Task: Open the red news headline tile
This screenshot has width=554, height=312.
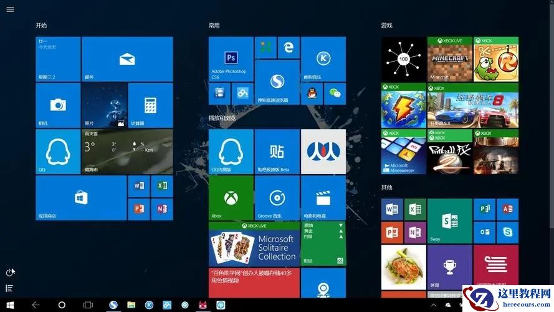Action: 254,283
